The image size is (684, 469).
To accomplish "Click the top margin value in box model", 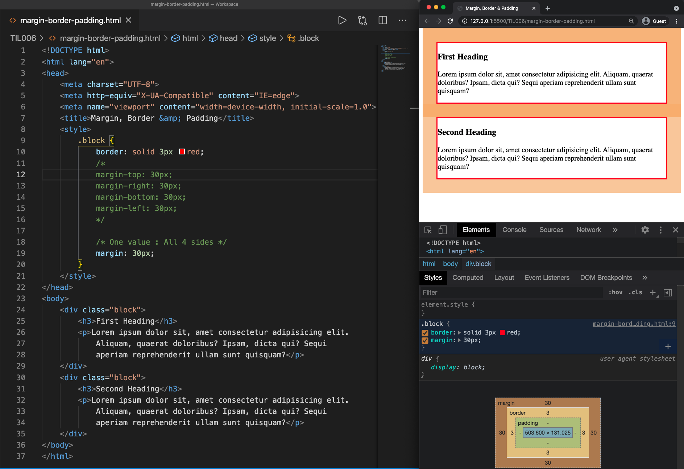I will 547,403.
